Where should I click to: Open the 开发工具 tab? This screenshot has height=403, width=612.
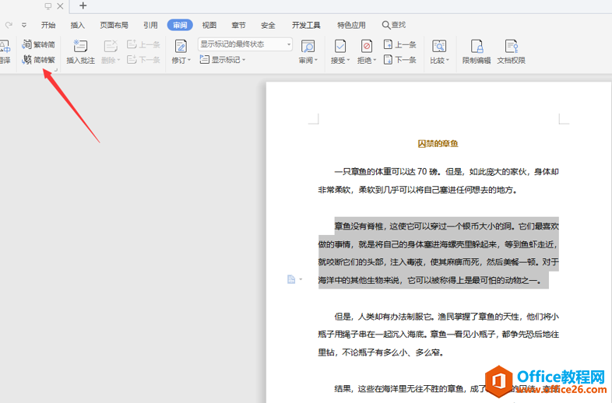[x=306, y=26]
